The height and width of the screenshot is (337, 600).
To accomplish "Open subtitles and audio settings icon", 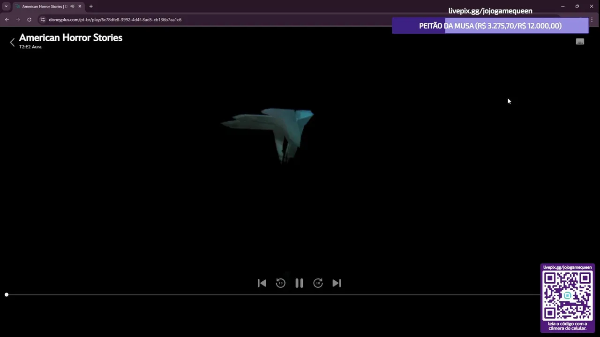I will (x=580, y=42).
